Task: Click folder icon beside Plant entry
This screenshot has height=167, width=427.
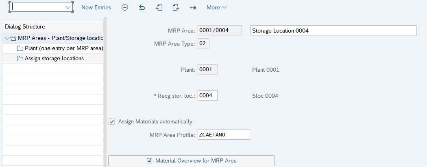Action: 20,48
